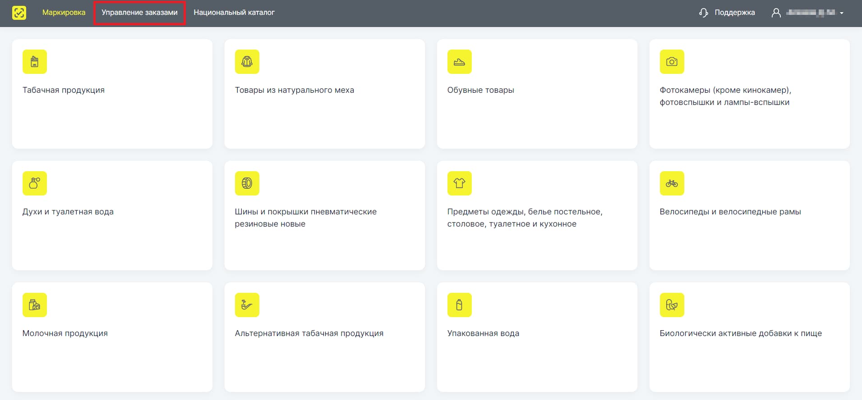Click the tire icon
This screenshot has height=400, width=862.
(x=247, y=183)
